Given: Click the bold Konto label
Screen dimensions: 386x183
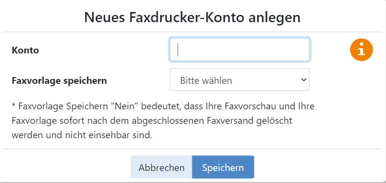Looking at the screenshot, I should coord(26,51).
